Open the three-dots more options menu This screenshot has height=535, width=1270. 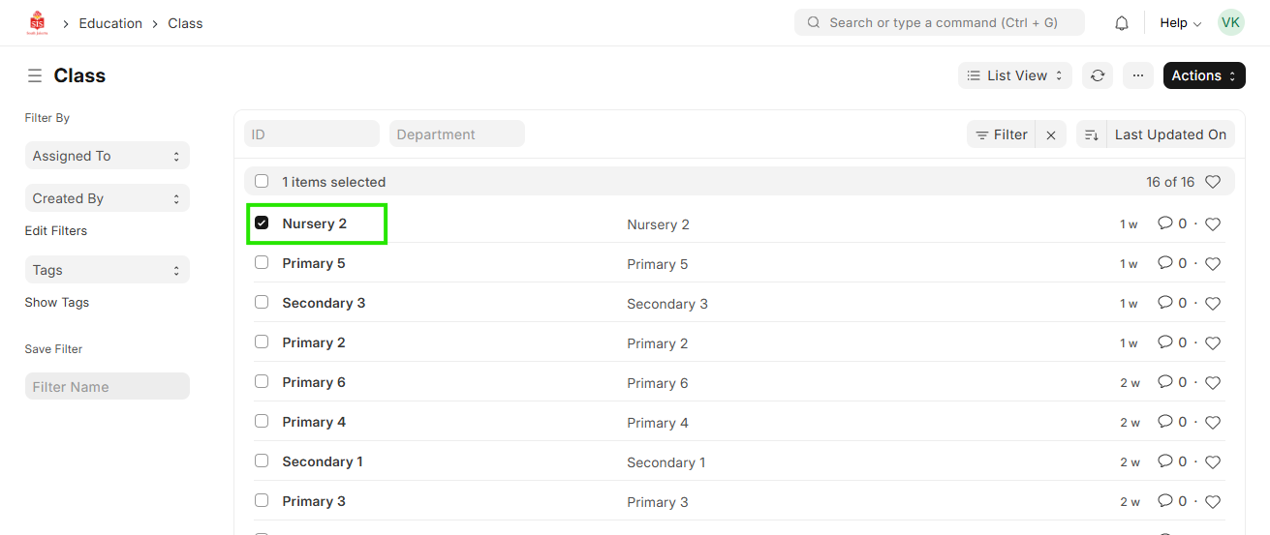[x=1138, y=75]
